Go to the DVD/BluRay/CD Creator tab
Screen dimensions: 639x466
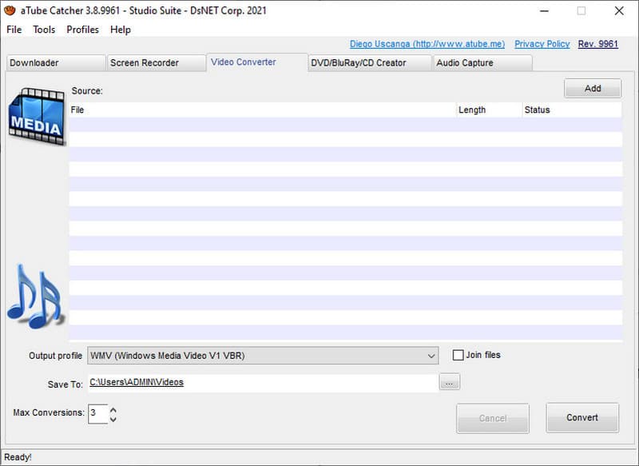[x=370, y=63]
